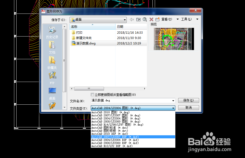Click the 保存 button
245x158 pixels.
click(189, 100)
